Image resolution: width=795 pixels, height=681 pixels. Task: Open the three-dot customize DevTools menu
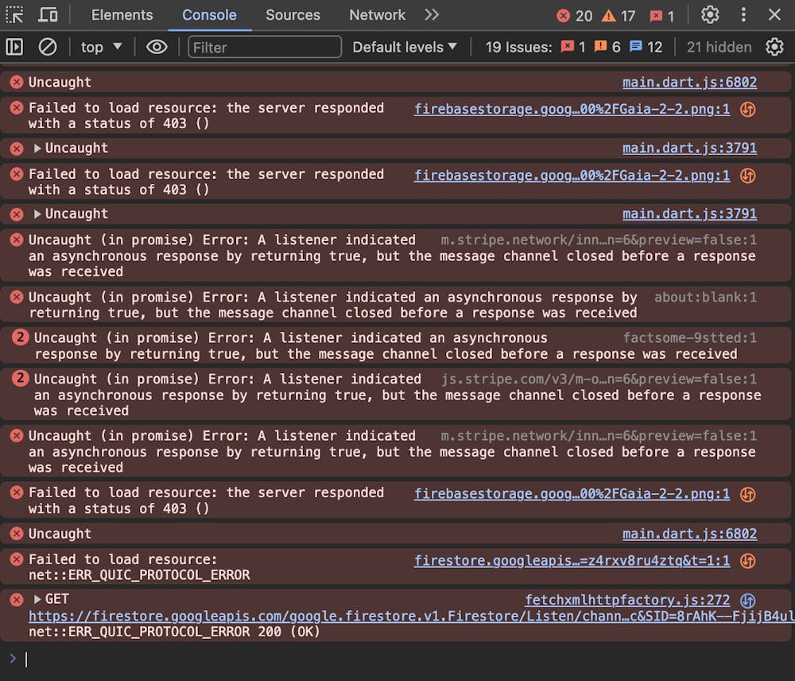click(x=743, y=15)
